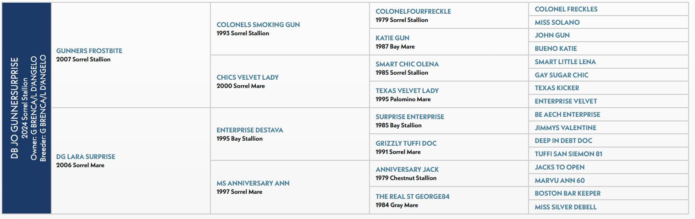Click the SURPRISE ENTERPRISE link
Viewport: 695px width, 219px height.
409,117
